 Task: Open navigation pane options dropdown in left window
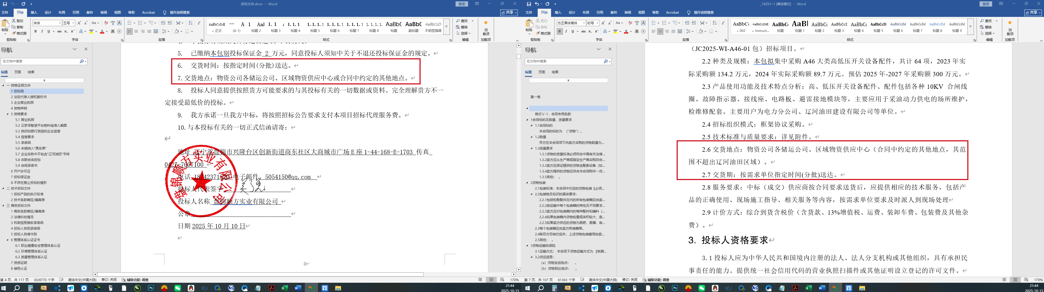coord(75,49)
